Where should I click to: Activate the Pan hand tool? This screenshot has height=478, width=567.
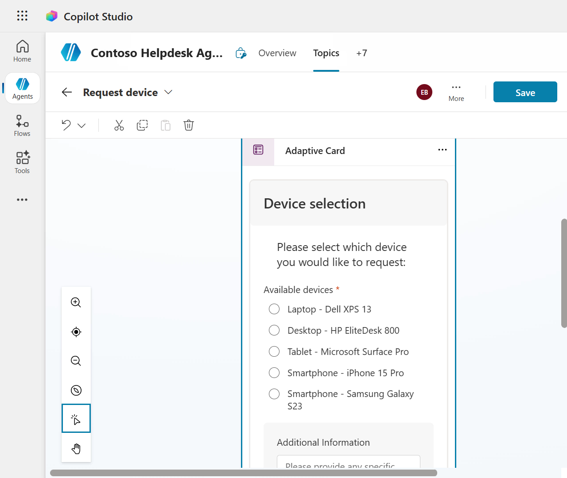[x=76, y=448]
